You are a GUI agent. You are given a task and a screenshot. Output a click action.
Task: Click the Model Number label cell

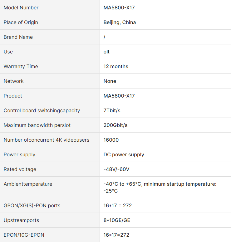50,8
